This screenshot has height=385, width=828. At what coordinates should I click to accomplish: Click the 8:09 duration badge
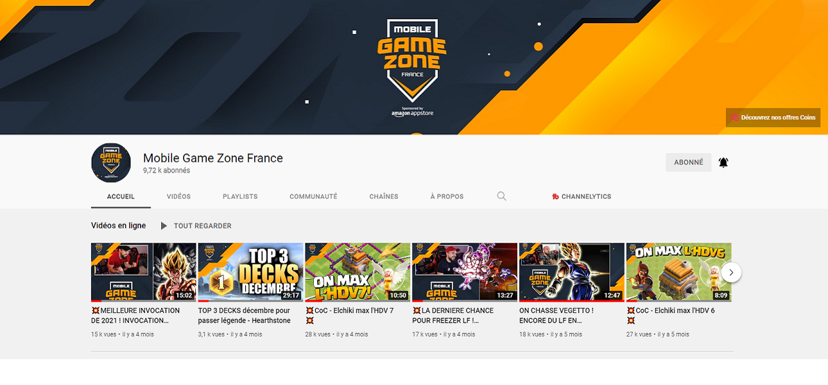point(721,296)
